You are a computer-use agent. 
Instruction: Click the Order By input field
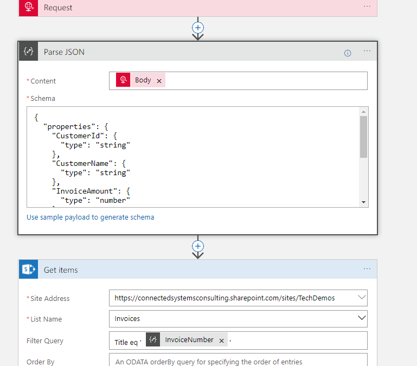(x=238, y=360)
